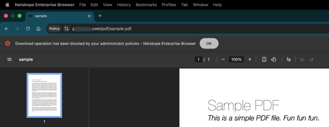Screen dimensions: 329x127
Task: Go forward to next page
Action: pos(17,29)
